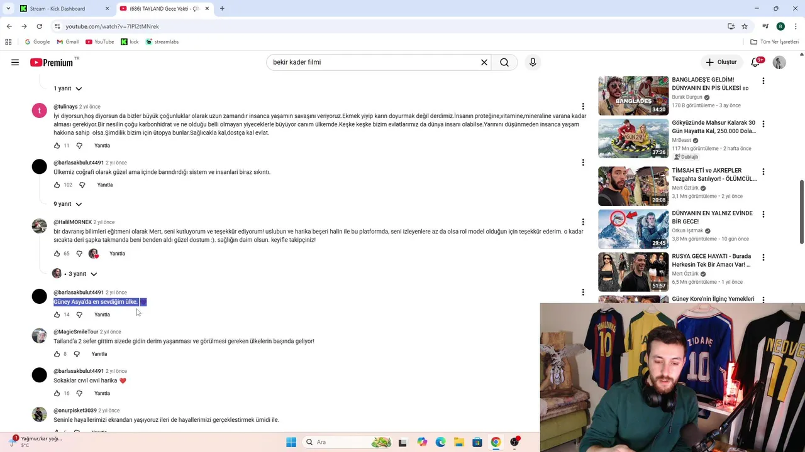This screenshot has width=805, height=452.
Task: Open more options for MrBeast video
Action: click(763, 124)
